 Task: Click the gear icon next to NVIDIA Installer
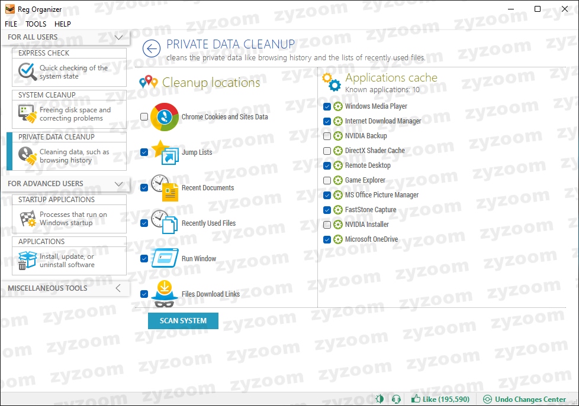click(x=338, y=225)
